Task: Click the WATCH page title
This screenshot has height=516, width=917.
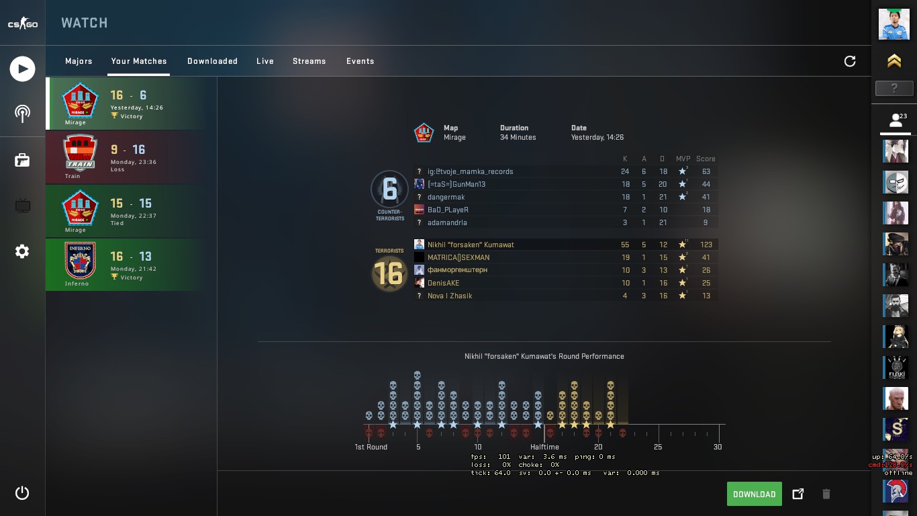Action: point(85,23)
